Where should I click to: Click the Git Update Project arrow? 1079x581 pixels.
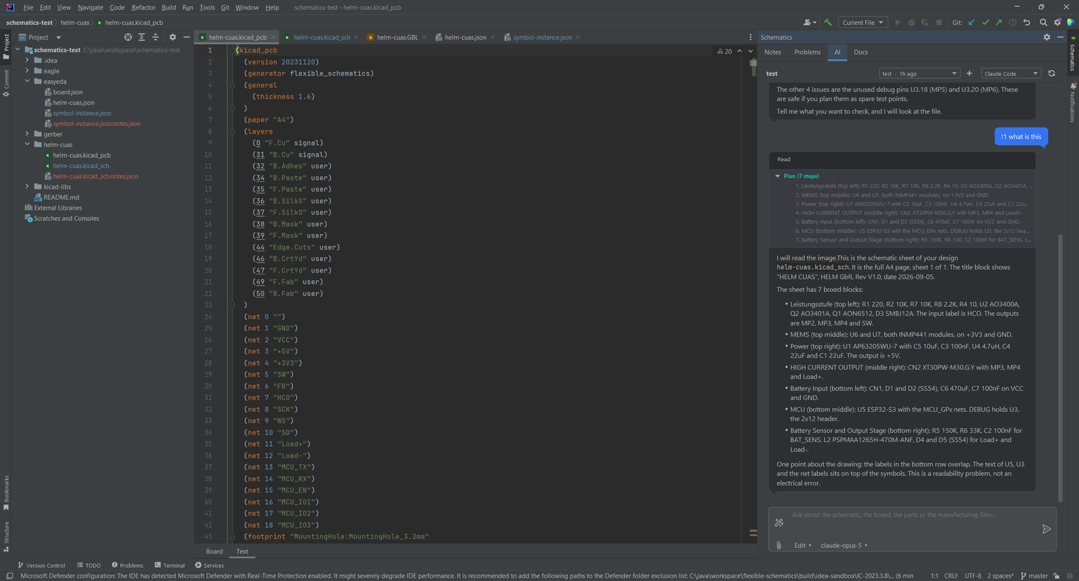972,22
